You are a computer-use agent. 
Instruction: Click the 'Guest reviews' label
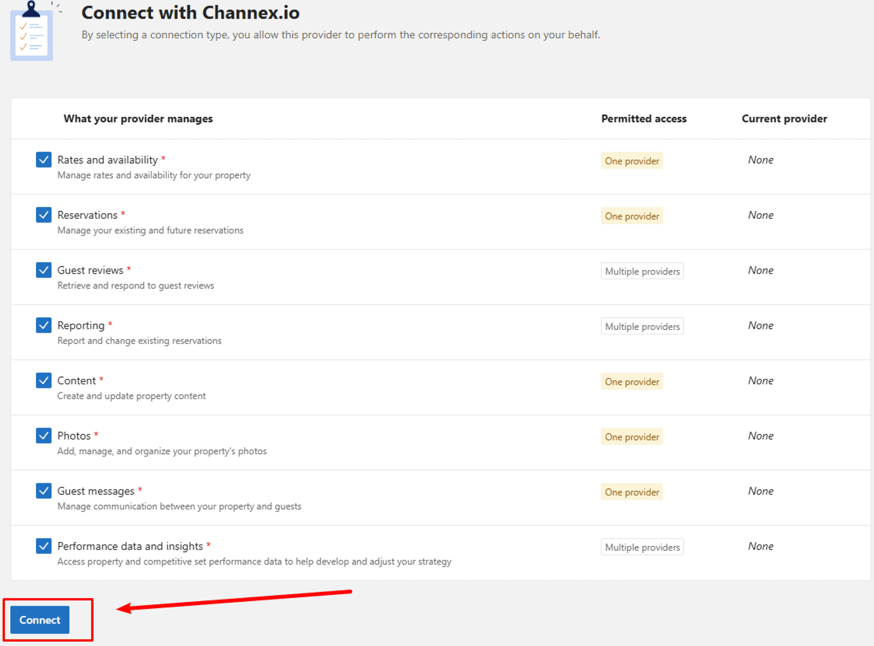(90, 270)
